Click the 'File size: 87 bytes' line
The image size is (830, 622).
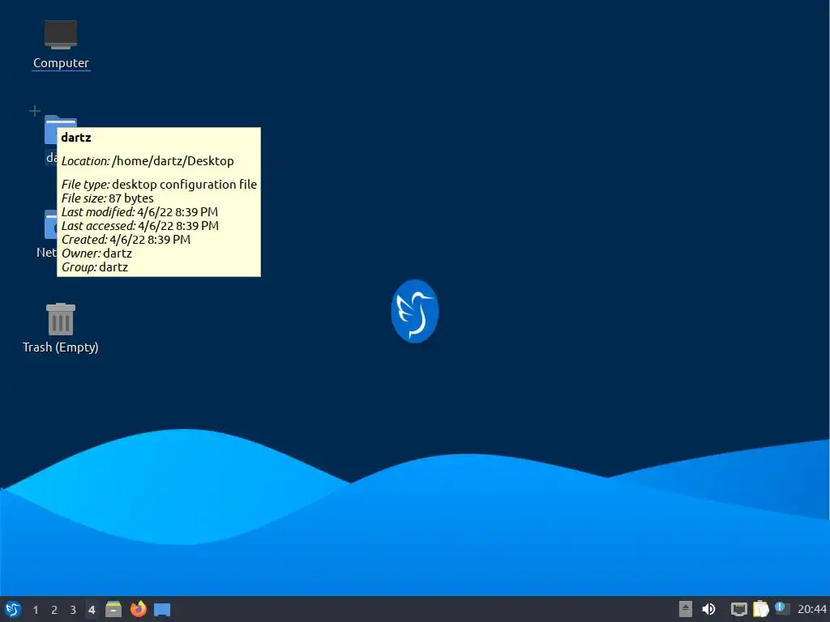tap(108, 198)
